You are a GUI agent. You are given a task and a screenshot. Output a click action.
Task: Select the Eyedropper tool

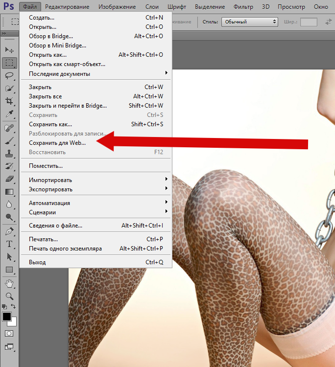tap(9, 114)
